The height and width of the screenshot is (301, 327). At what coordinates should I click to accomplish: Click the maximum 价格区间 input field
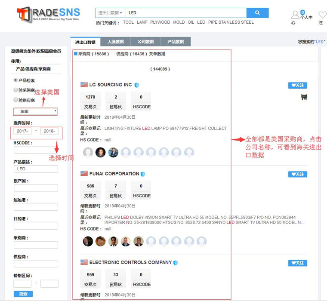click(x=49, y=284)
